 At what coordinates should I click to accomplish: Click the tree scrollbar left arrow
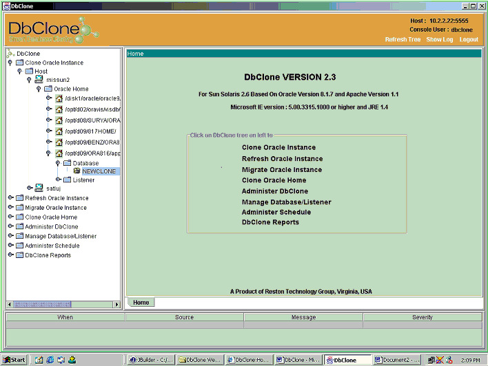point(10,305)
